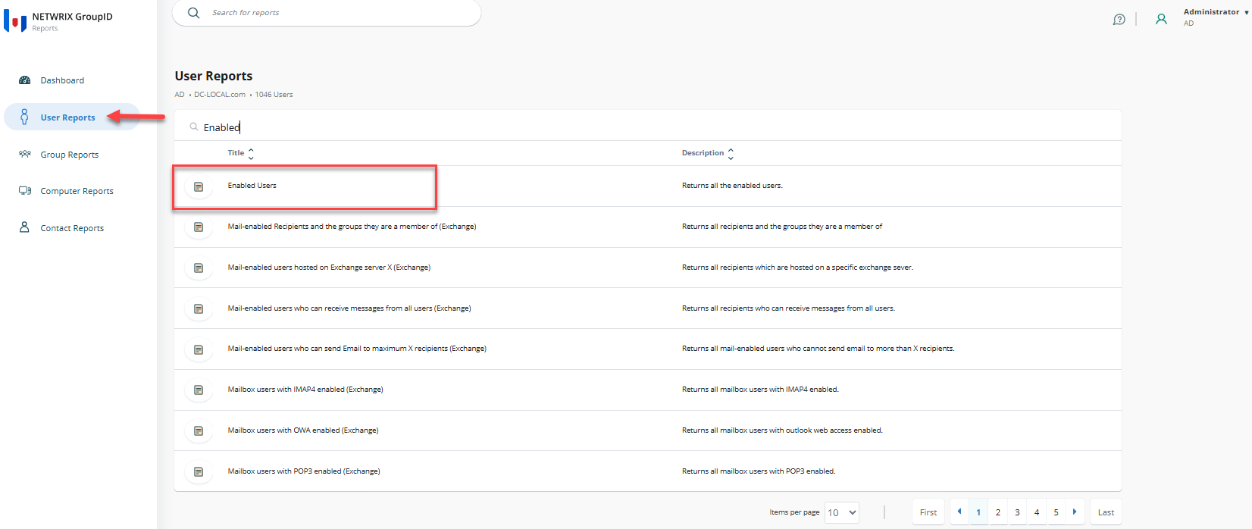Click description about POP3 enabled mailbox users
Viewport: 1252px width, 529px height.
tap(759, 471)
